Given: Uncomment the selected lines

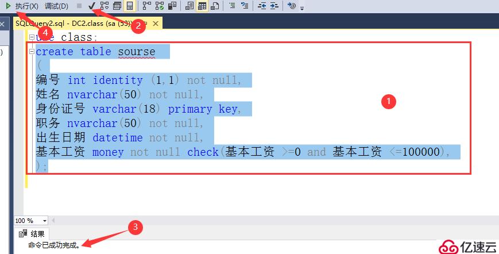Looking at the screenshot, I should coord(245,6).
